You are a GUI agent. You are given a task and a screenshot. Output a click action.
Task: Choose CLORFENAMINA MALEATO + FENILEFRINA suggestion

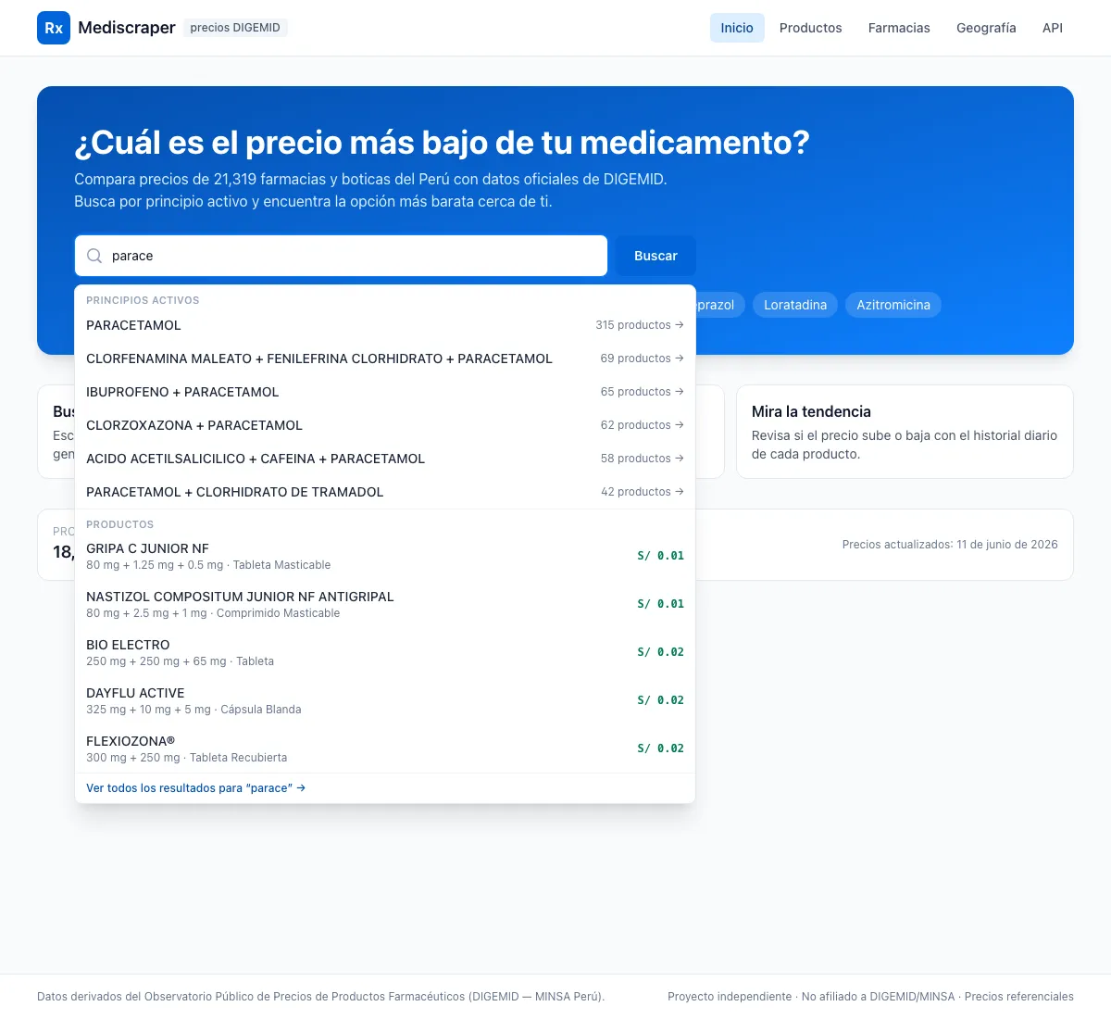[x=385, y=359]
